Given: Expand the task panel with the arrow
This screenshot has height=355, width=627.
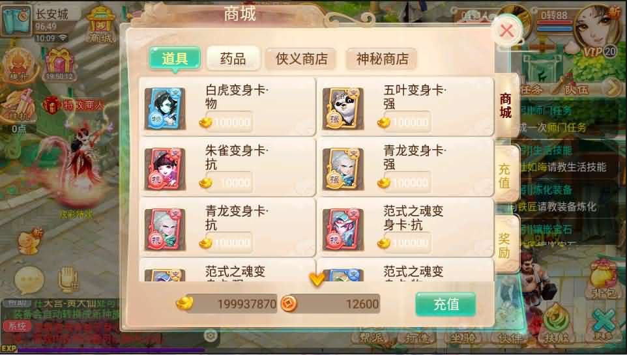Looking at the screenshot, I should pos(612,87).
